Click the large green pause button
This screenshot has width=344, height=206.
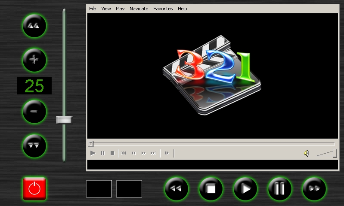coord(279,189)
